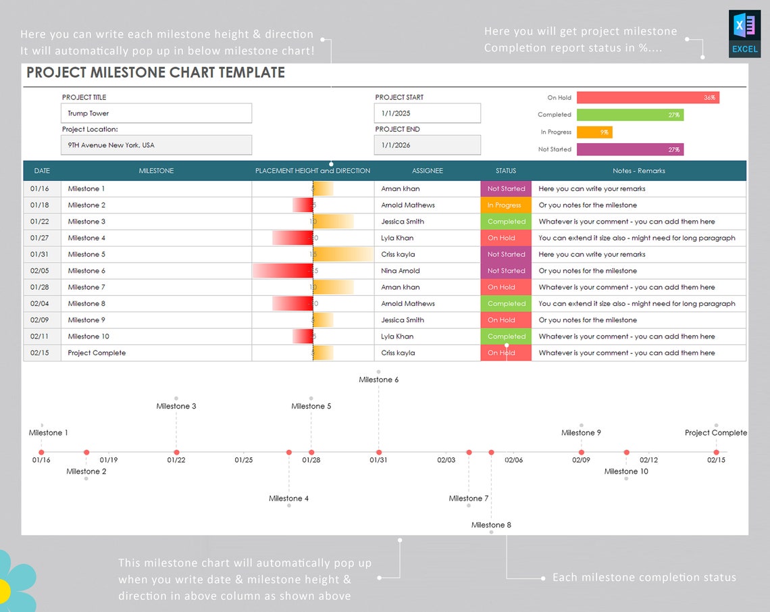Image resolution: width=770 pixels, height=612 pixels.
Task: Open the STATUS column header
Action: [505, 171]
